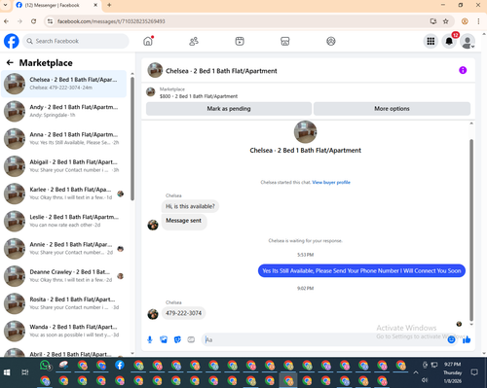The height and width of the screenshot is (388, 487).
Task: Open the Facebook menu grid icon
Action: pyautogui.click(x=431, y=41)
